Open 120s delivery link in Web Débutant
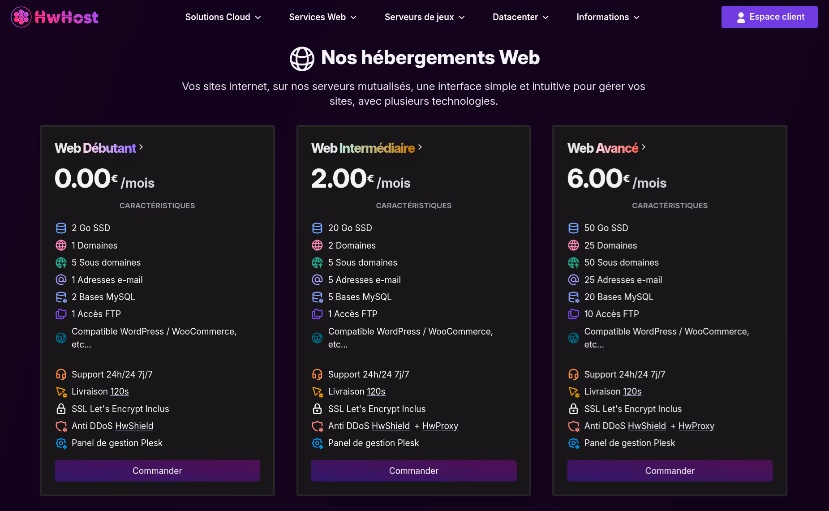This screenshot has height=511, width=829. (120, 391)
